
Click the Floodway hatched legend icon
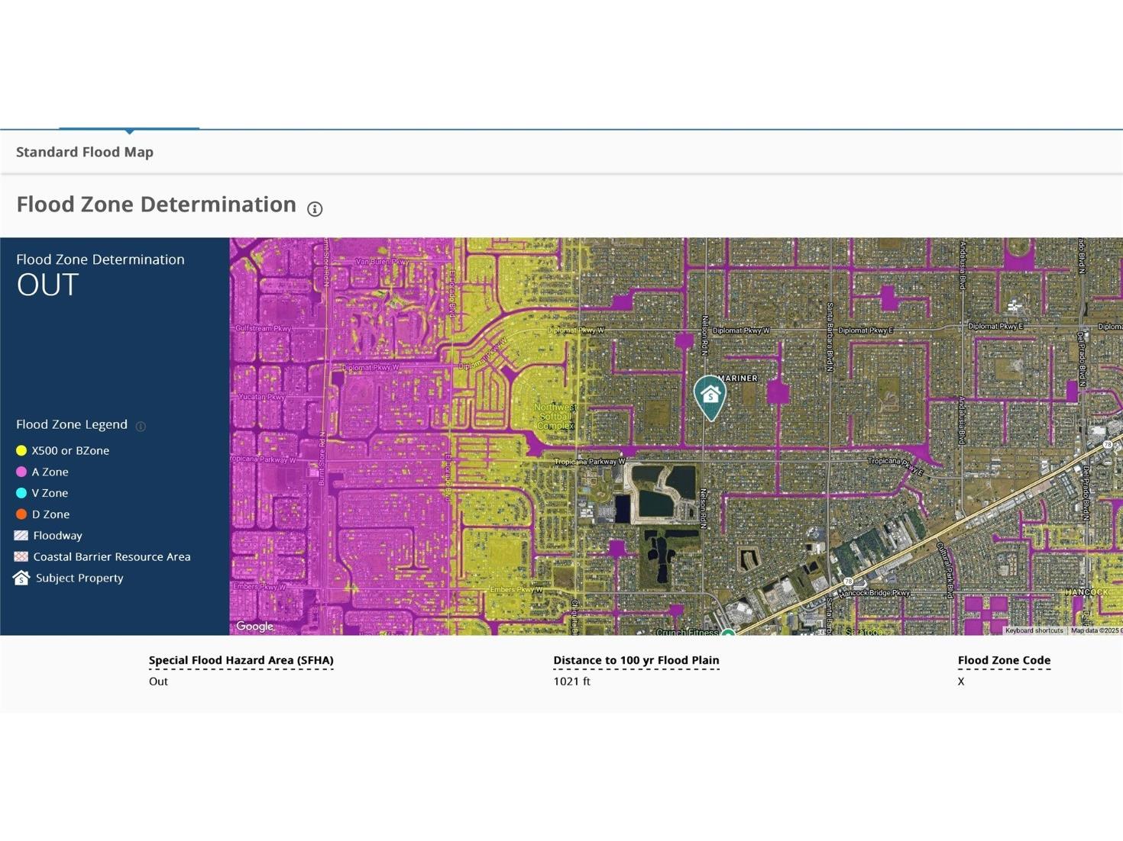point(21,536)
